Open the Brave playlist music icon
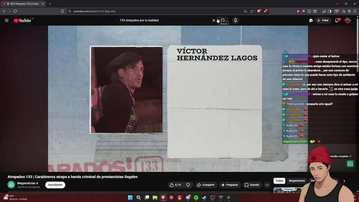This screenshot has width=359, height=202. [324, 11]
